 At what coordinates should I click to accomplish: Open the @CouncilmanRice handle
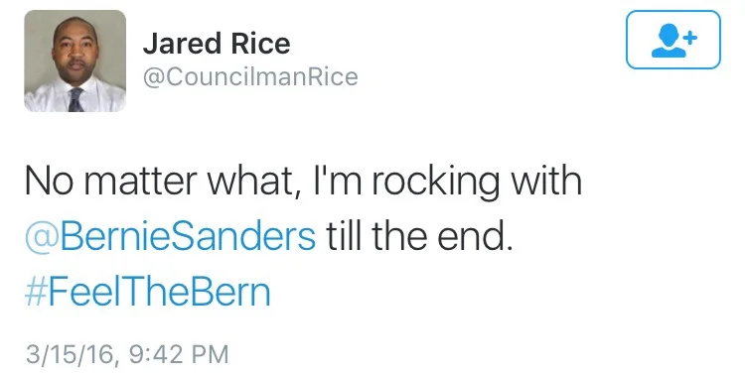coord(250,77)
